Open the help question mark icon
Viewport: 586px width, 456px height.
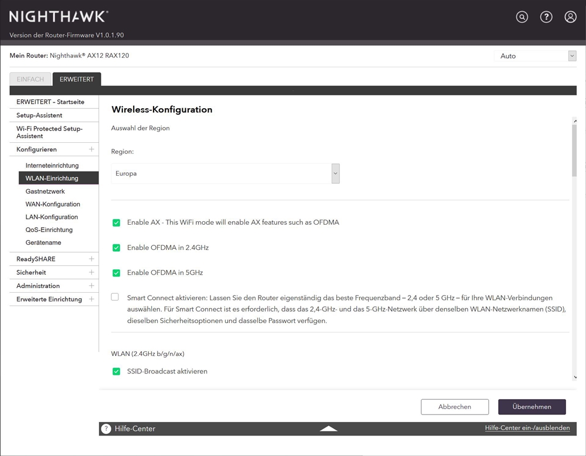click(x=546, y=17)
